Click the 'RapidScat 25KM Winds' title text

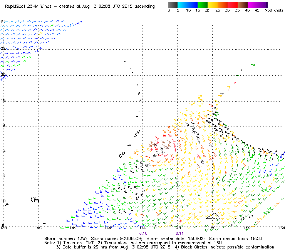(28, 7)
